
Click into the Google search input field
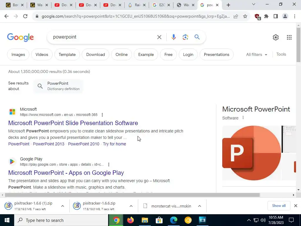[104, 37]
